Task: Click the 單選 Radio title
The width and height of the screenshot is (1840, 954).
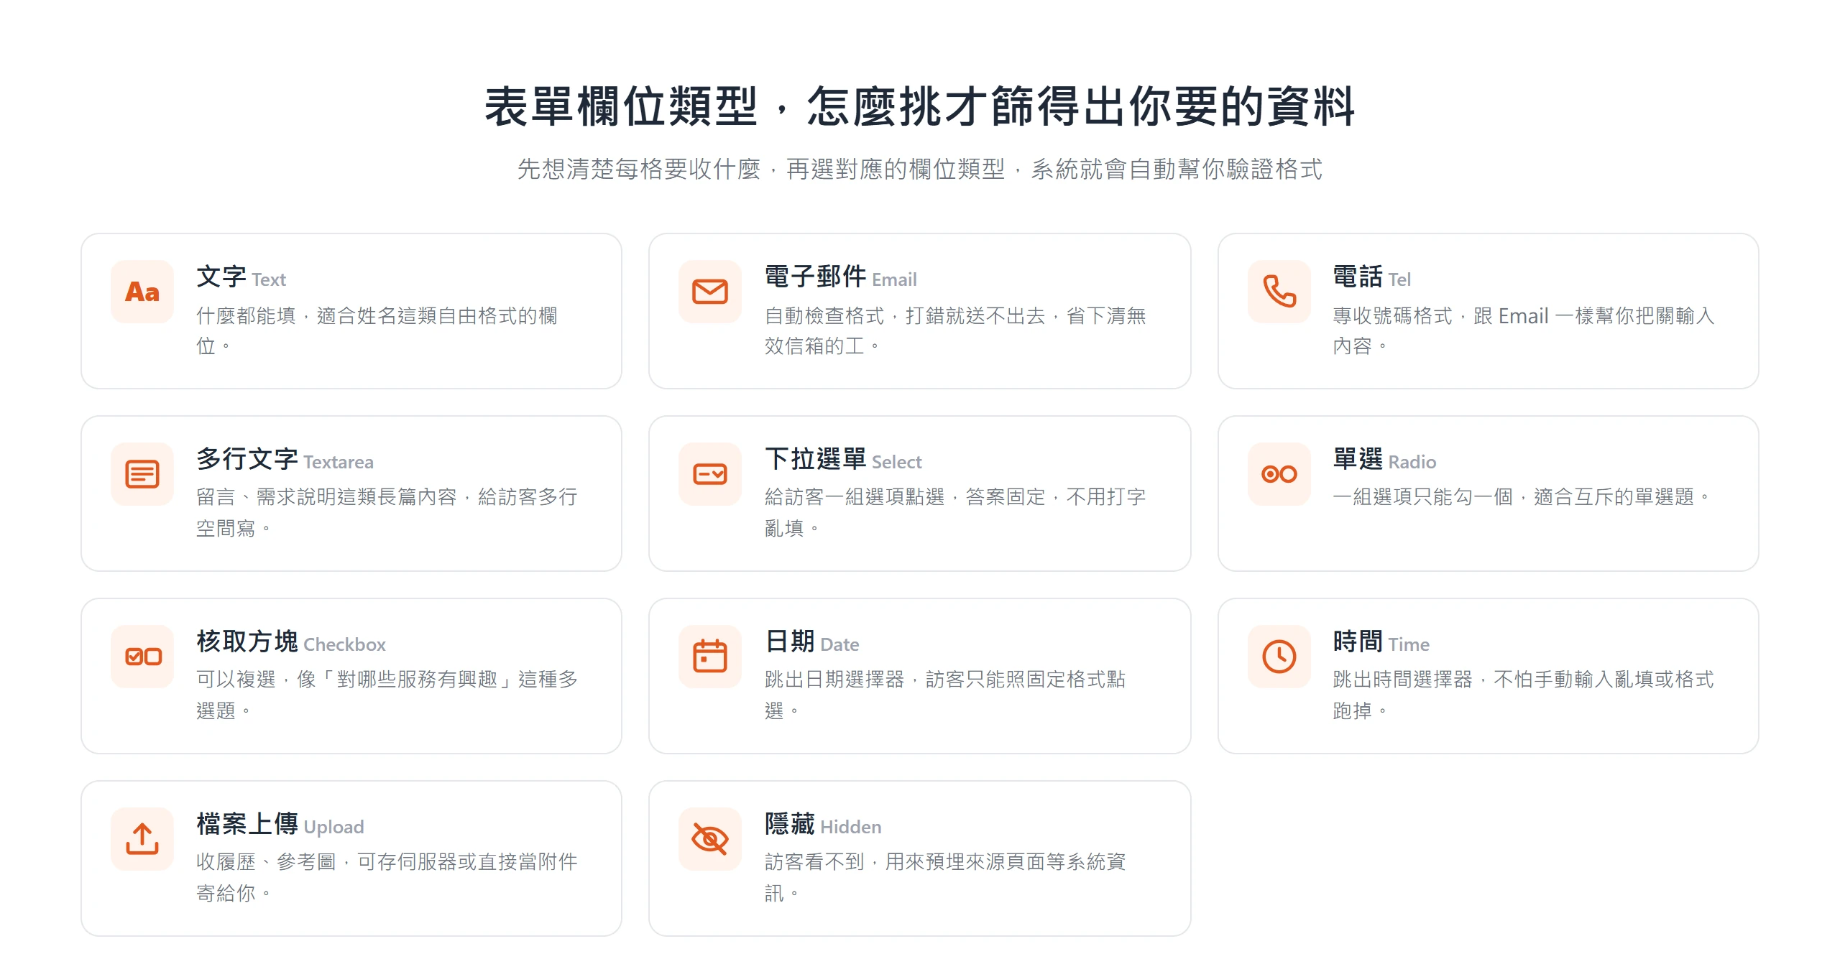Action: click(1384, 460)
